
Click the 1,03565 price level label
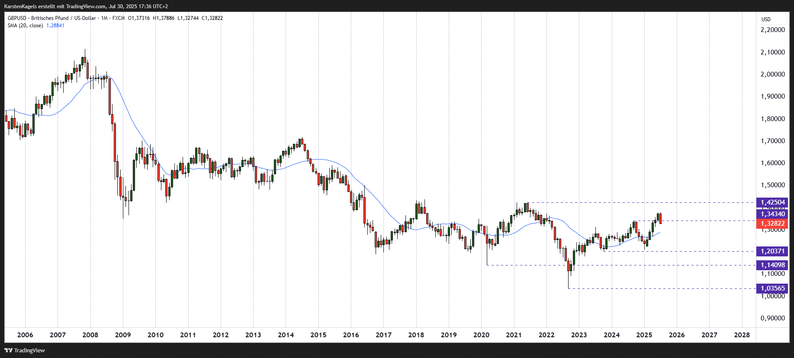(772, 288)
